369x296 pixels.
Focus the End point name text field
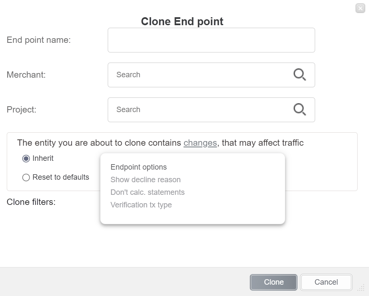[211, 40]
